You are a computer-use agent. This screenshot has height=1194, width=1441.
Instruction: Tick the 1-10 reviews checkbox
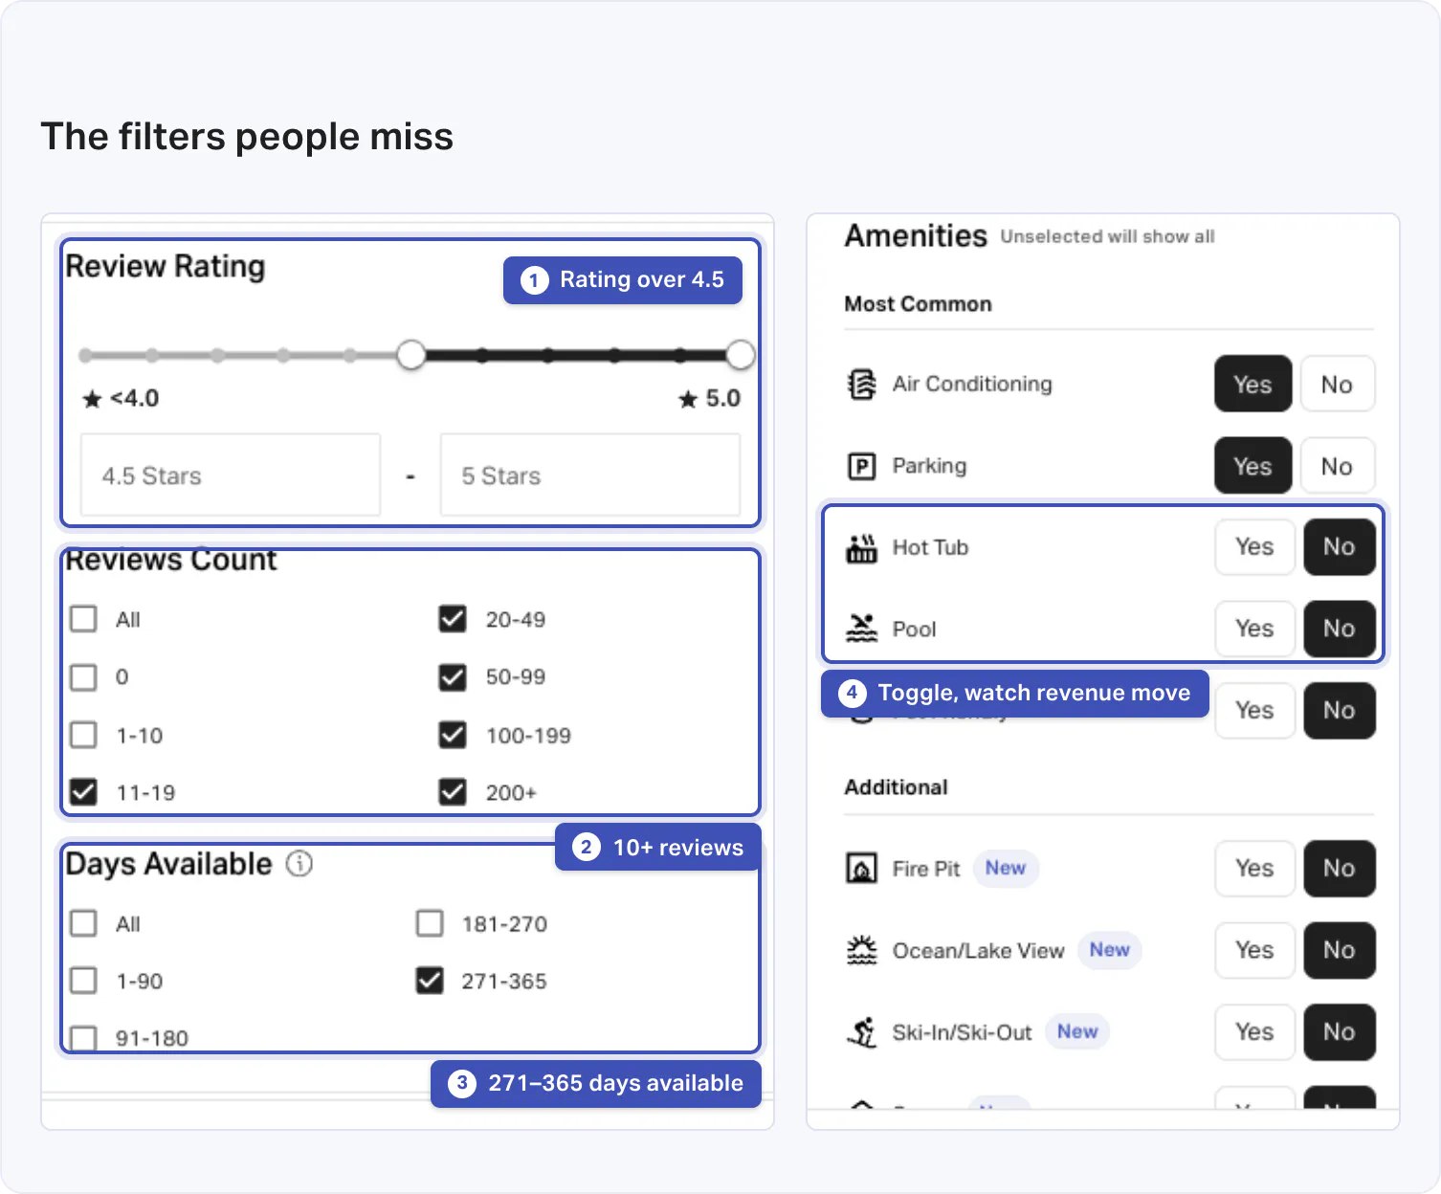[84, 735]
